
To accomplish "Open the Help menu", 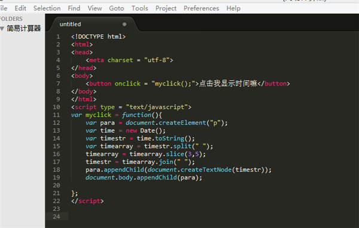I will 233,8.
